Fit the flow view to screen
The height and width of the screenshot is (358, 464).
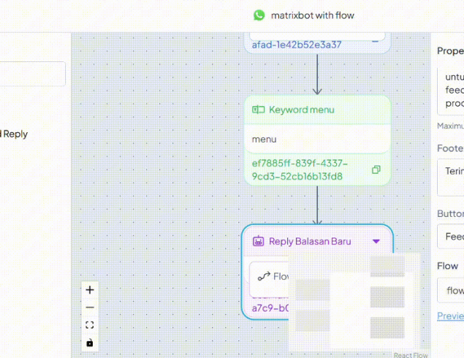[90, 325]
